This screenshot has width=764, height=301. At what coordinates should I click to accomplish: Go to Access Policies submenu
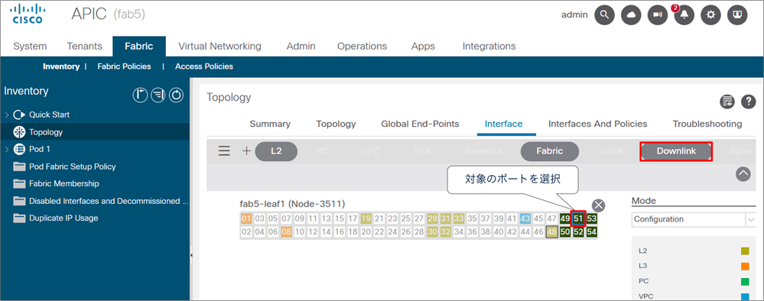tap(204, 66)
